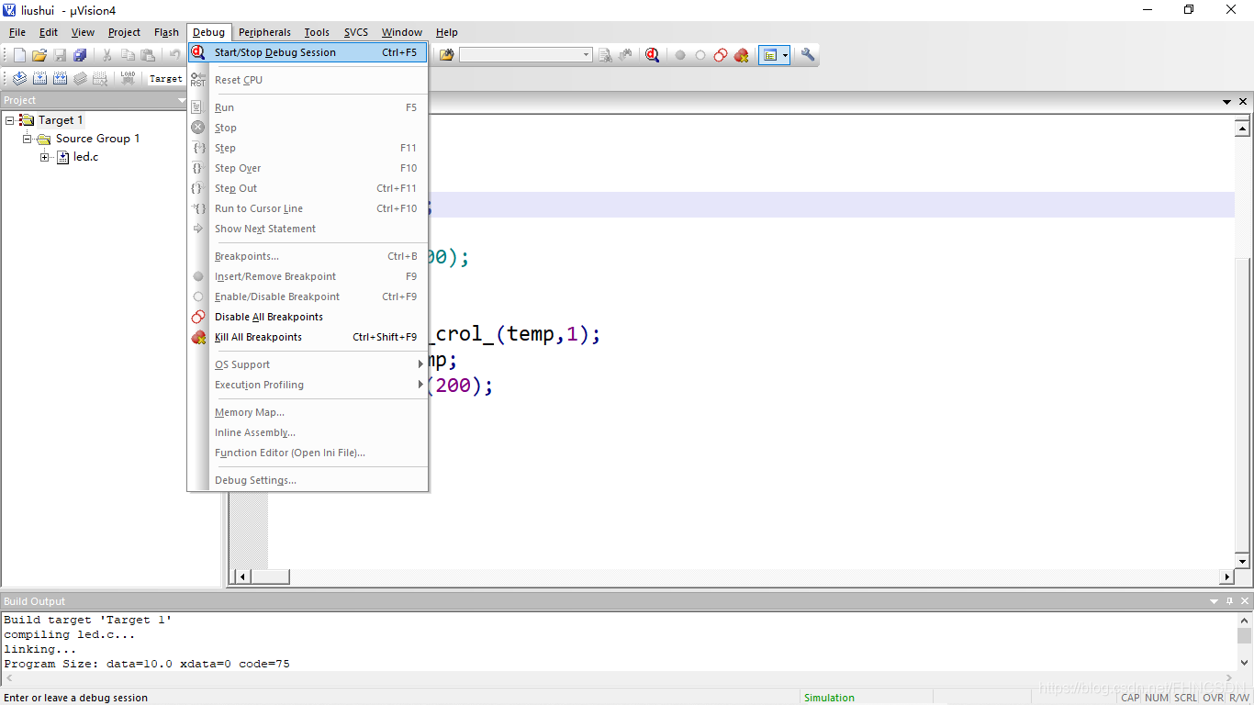
Task: Click the New file toolbar icon
Action: pos(19,55)
